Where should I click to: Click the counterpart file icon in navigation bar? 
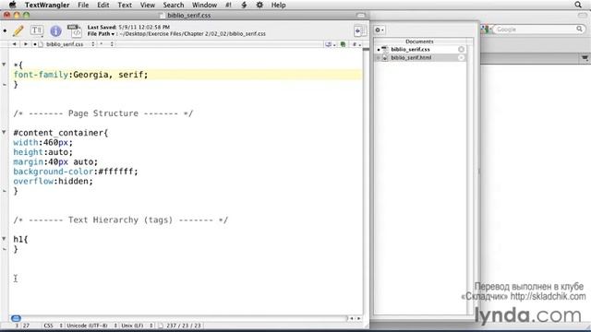coord(343,44)
